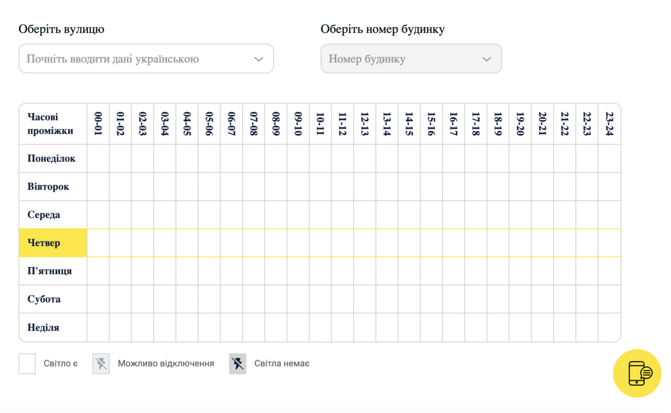The image size is (671, 413).
Task: Click the 'Світла немає' dark lightning icon
Action: pos(238,364)
